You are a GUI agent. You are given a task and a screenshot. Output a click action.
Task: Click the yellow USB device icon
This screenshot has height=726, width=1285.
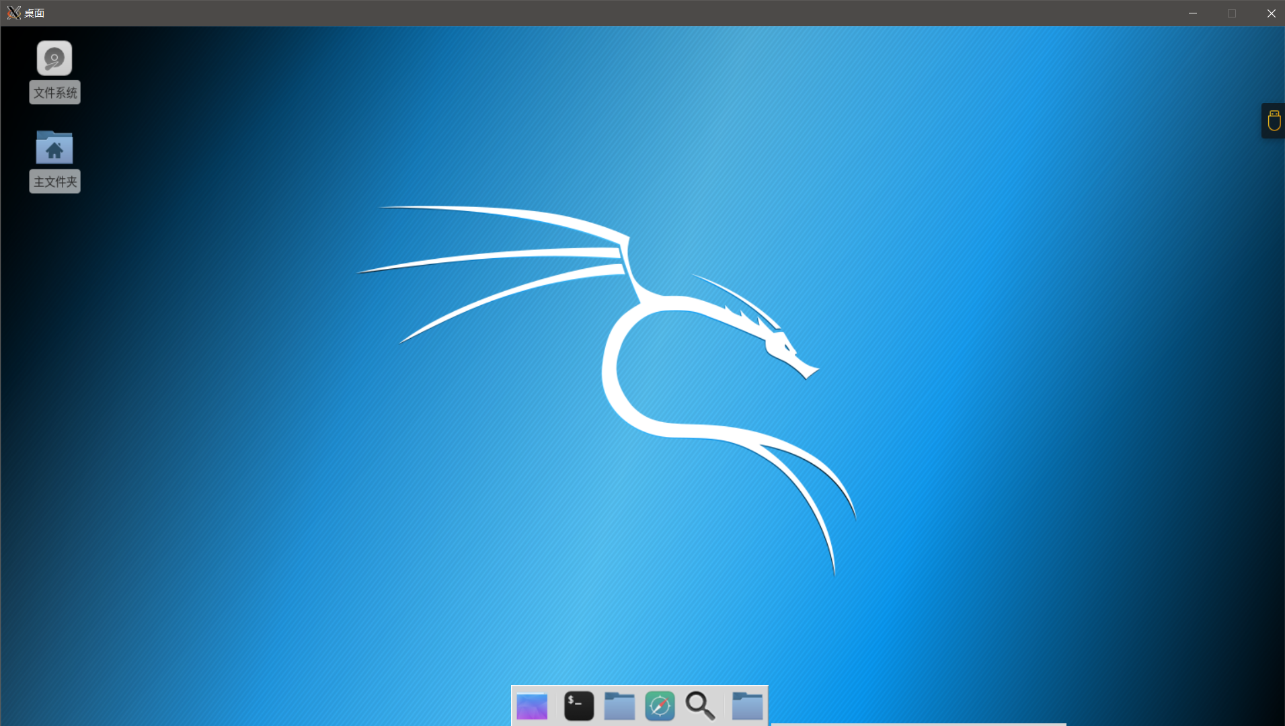[x=1274, y=121]
